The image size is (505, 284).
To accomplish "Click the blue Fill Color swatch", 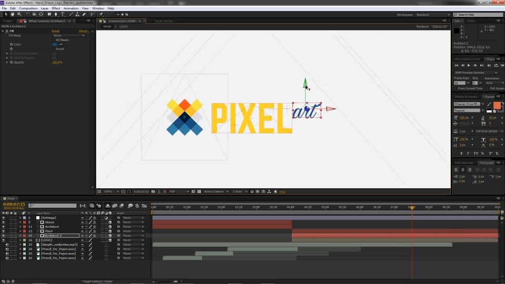I will (55, 44).
